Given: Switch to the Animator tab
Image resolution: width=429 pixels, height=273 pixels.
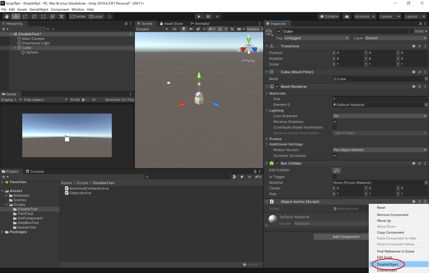Looking at the screenshot, I should tap(200, 24).
